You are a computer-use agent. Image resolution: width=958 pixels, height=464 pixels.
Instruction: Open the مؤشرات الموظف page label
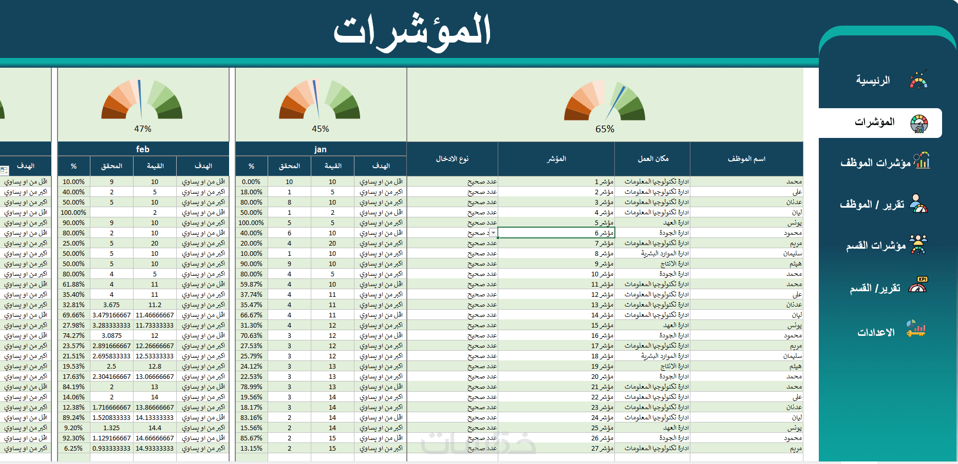875,163
